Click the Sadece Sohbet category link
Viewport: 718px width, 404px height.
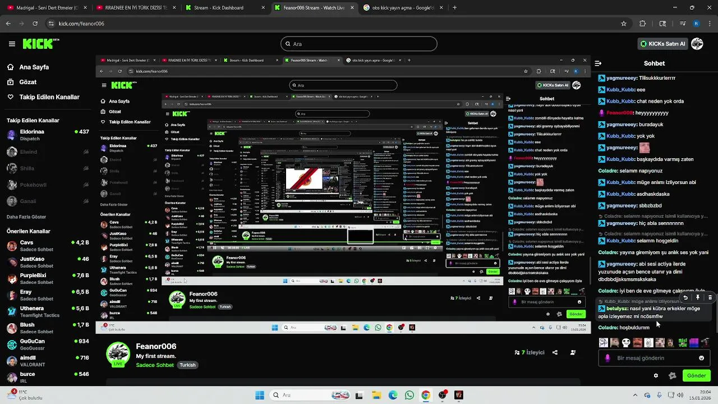(155, 365)
